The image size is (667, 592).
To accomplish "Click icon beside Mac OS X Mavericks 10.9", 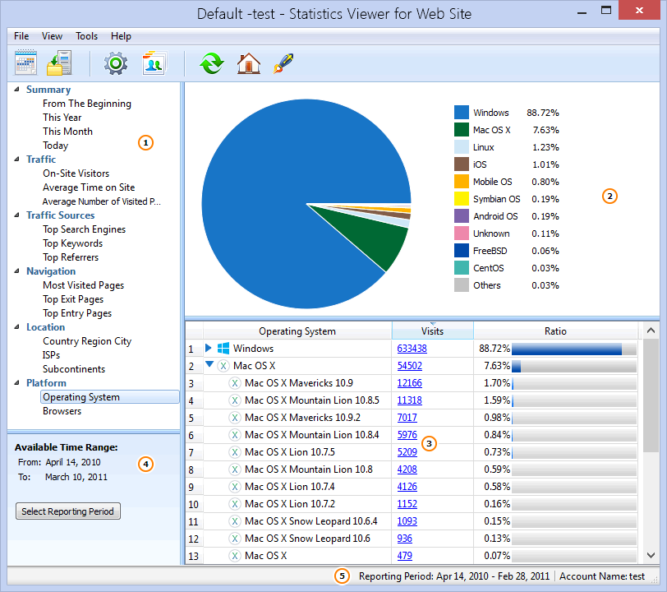I will (x=234, y=383).
